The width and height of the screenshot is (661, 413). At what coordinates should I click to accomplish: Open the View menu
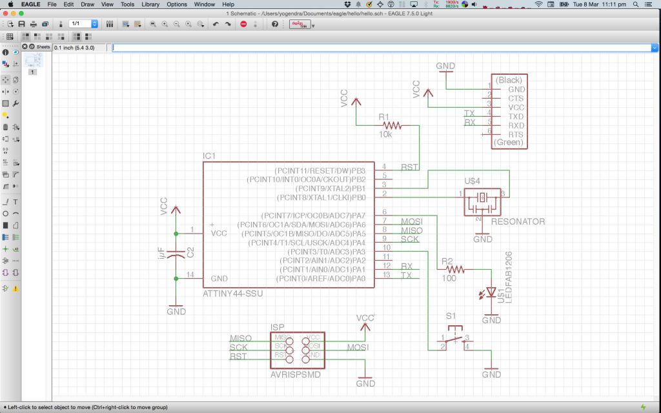point(107,5)
